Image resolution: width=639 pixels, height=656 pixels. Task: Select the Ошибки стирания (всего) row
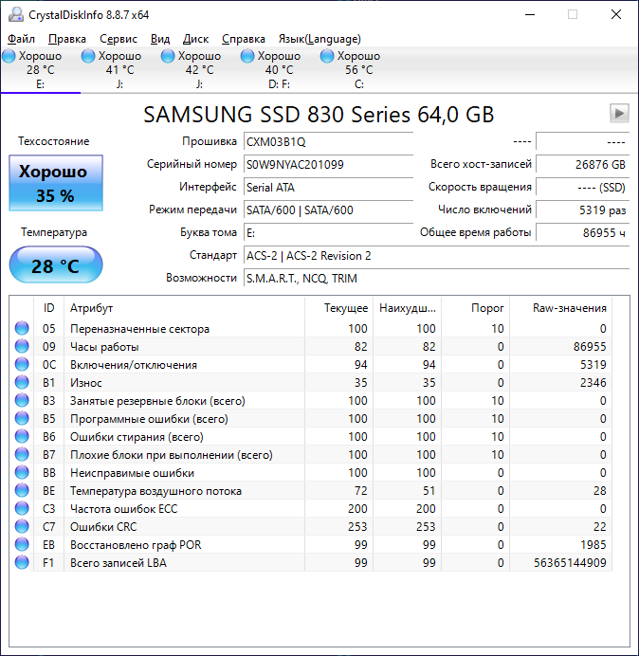tap(311, 436)
